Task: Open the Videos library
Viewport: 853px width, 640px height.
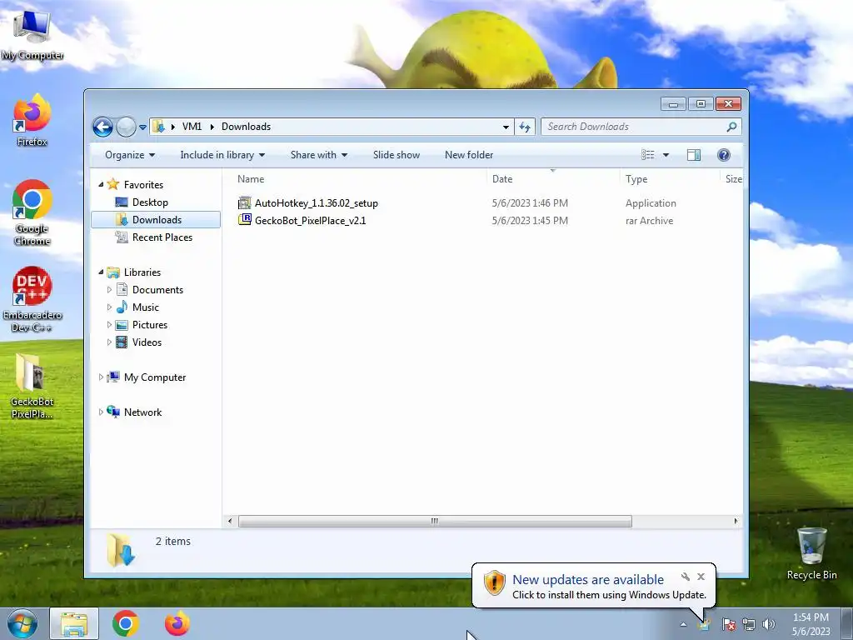Action: pos(147,342)
